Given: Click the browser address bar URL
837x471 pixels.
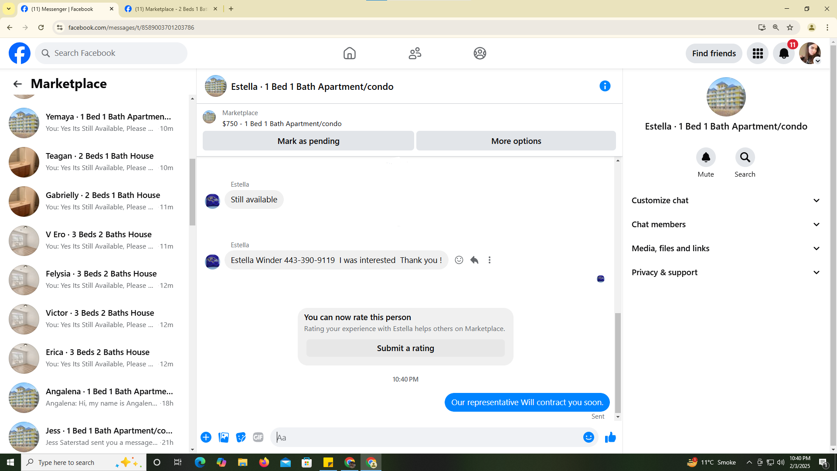Looking at the screenshot, I should (131, 27).
